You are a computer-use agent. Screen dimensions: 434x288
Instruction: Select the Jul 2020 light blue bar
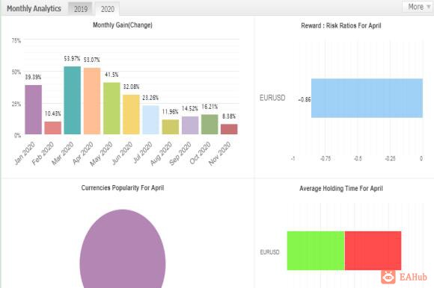[x=151, y=119]
